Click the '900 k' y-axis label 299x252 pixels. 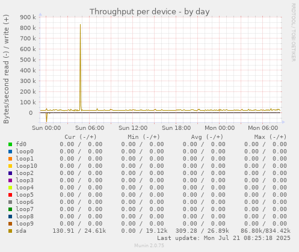pyautogui.click(x=28, y=17)
